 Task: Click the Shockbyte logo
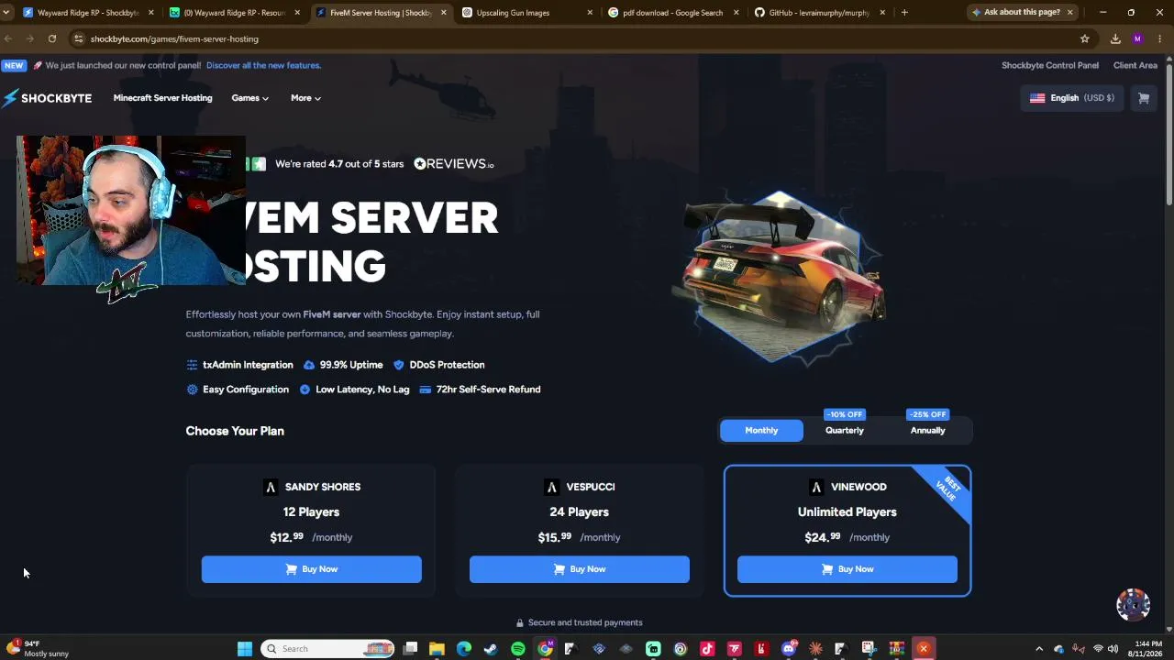point(47,98)
